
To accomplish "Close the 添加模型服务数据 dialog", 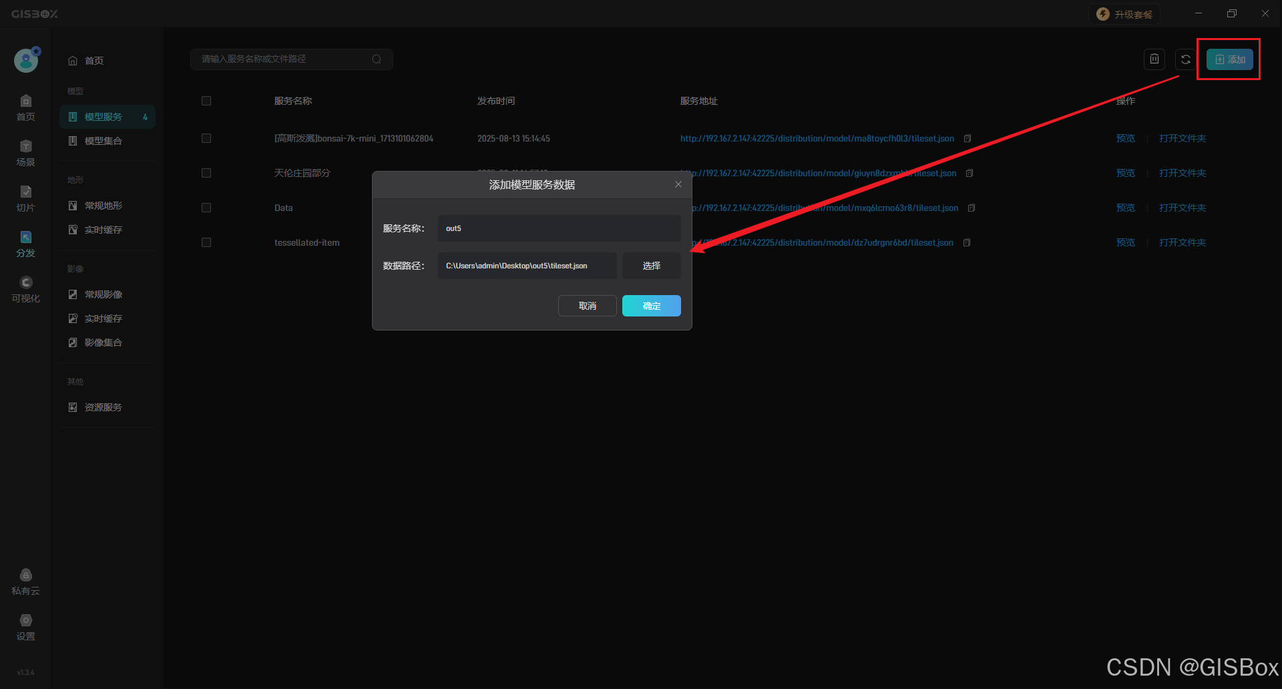I will tap(678, 185).
